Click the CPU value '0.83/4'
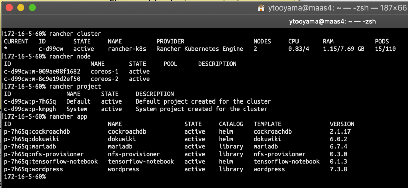408x188 pixels. tap(299, 49)
